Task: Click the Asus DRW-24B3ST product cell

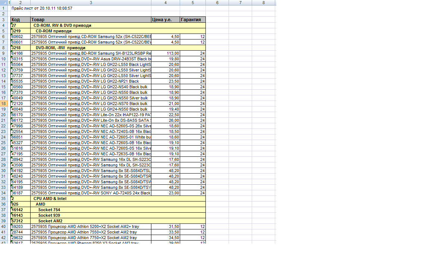Action: [x=91, y=59]
